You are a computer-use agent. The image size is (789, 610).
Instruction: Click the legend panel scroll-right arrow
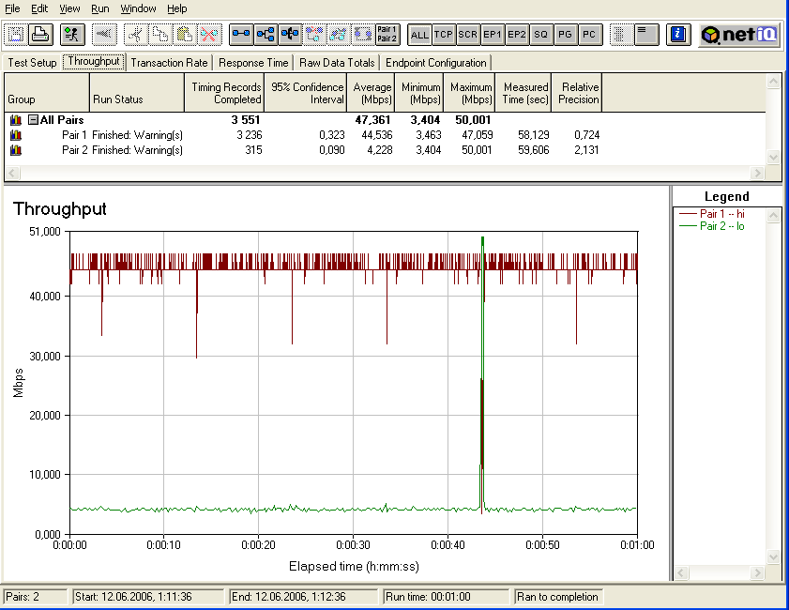(757, 572)
